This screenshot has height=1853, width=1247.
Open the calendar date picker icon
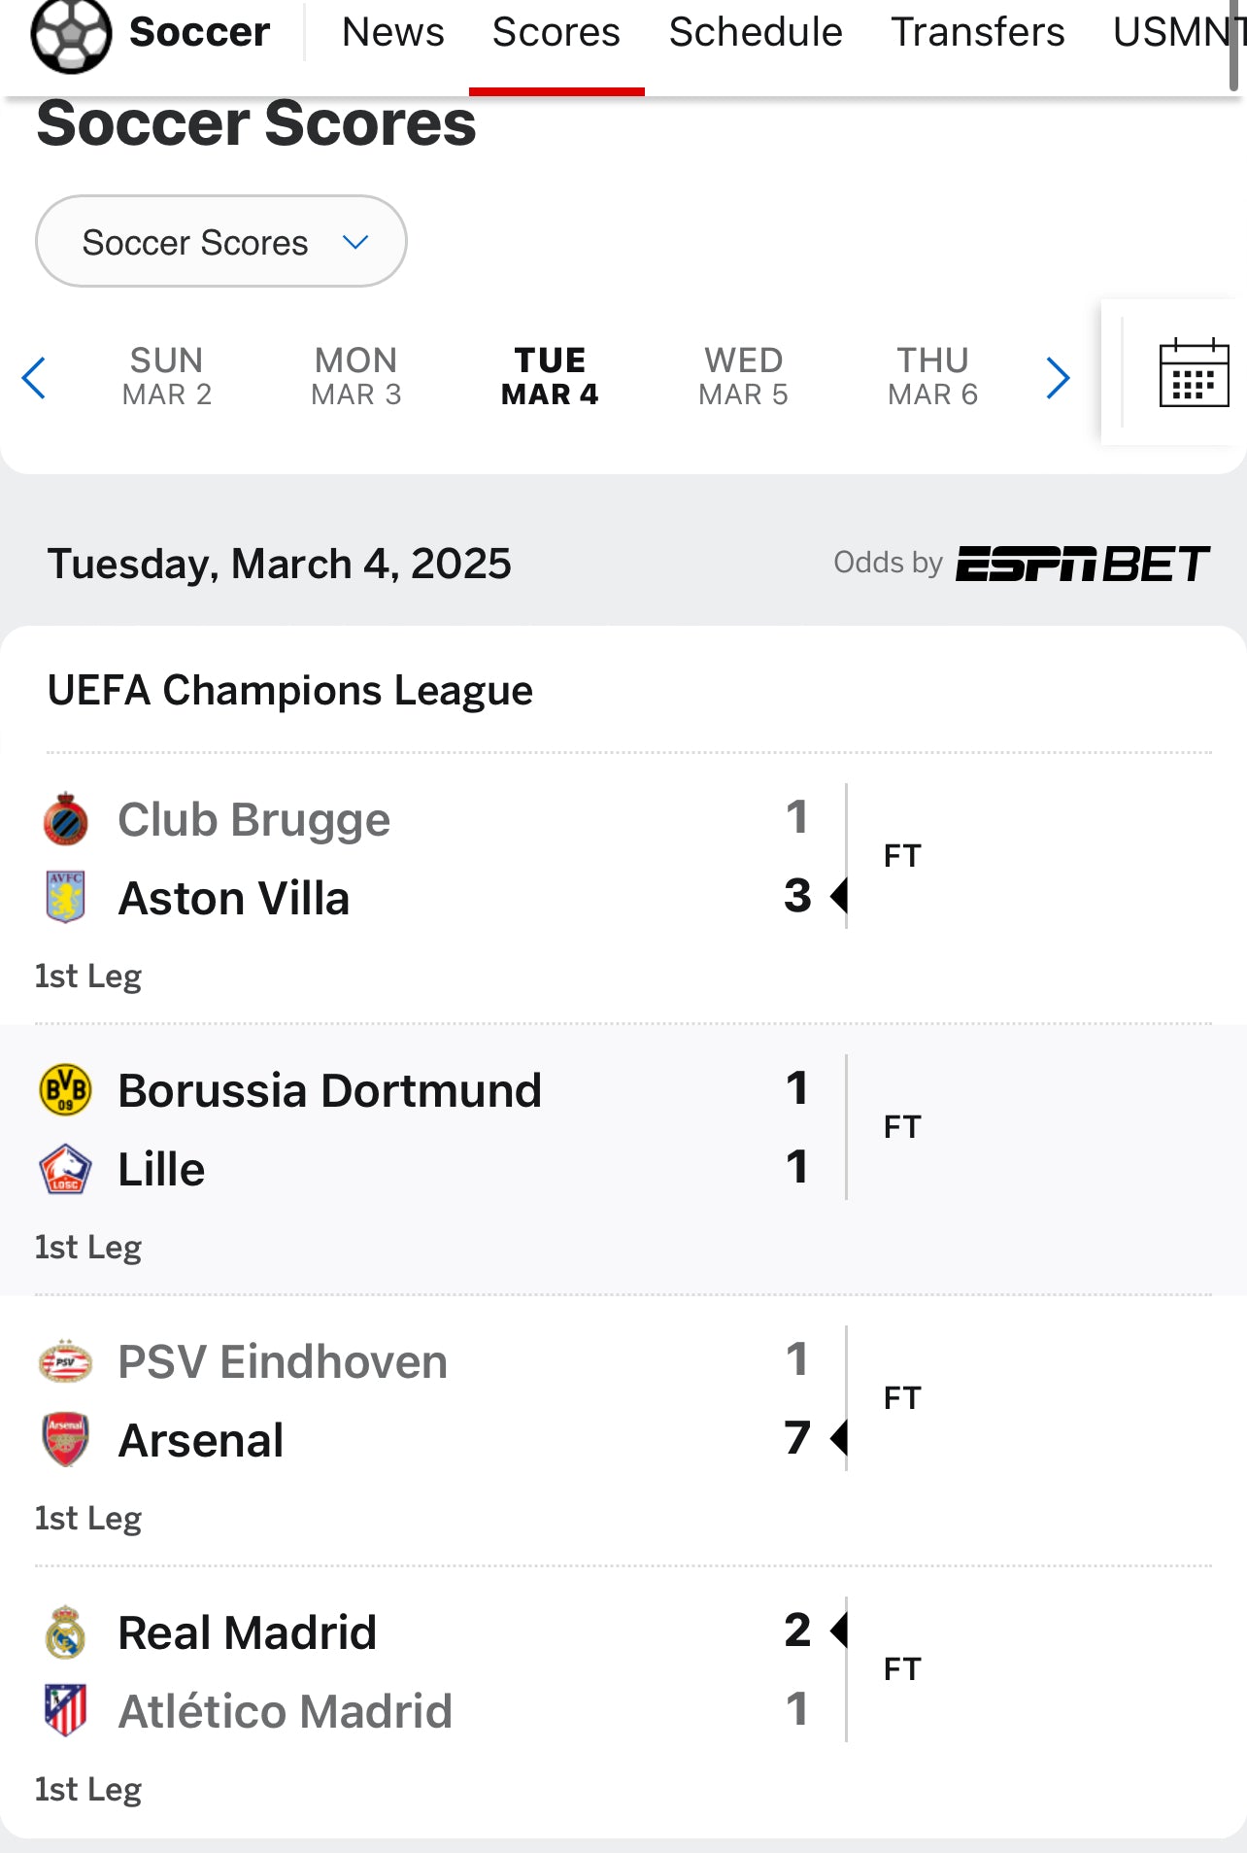click(x=1194, y=373)
